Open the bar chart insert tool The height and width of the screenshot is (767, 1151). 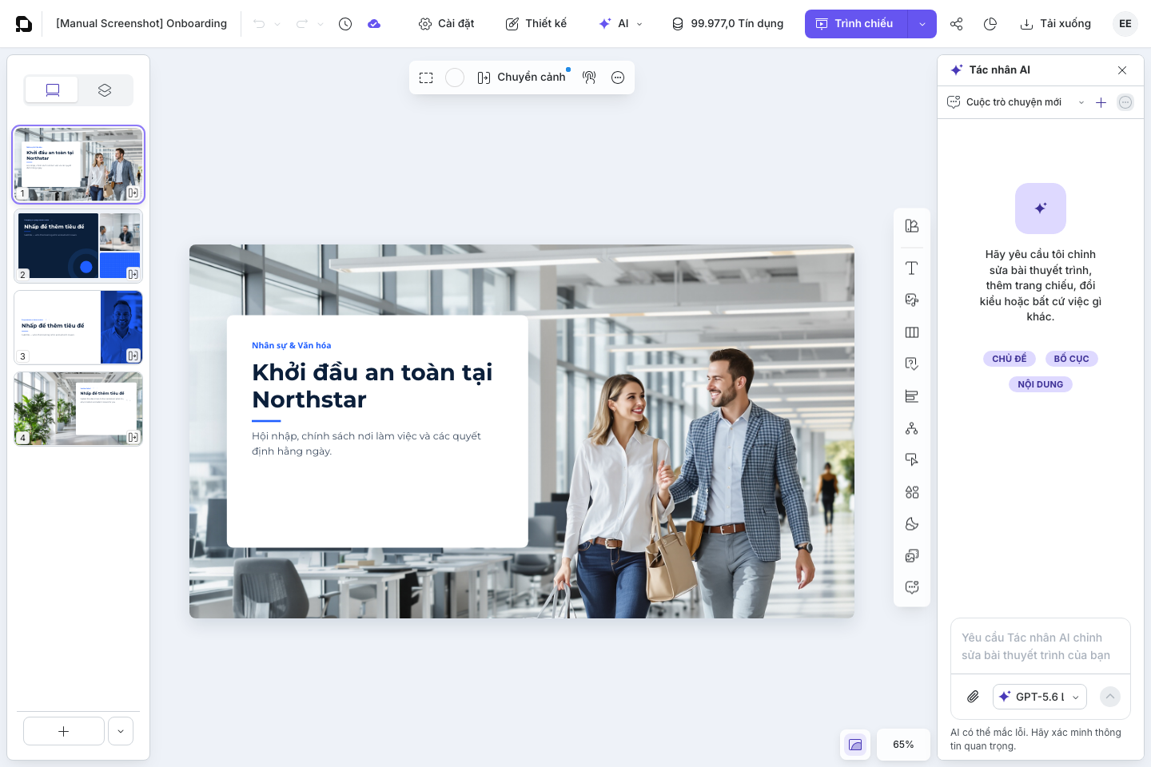[911, 396]
